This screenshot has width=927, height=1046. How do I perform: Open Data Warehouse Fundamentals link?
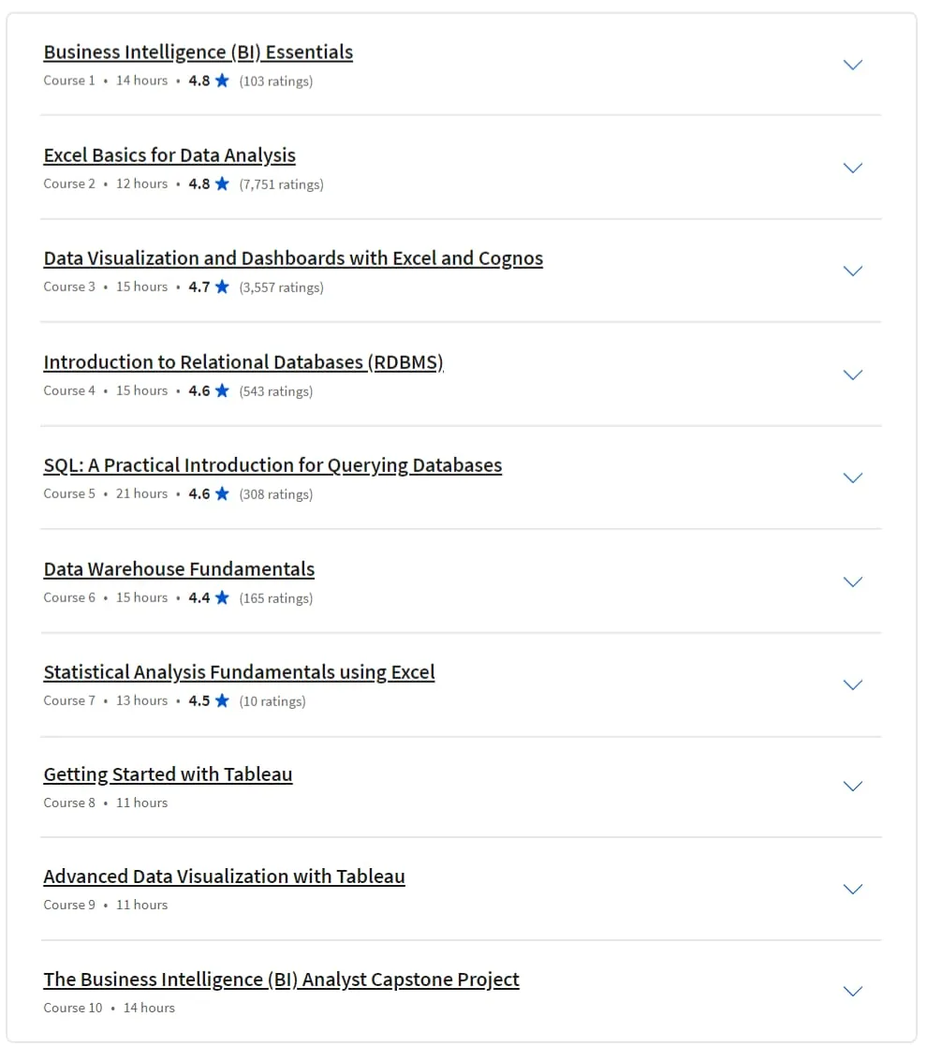[x=179, y=569]
